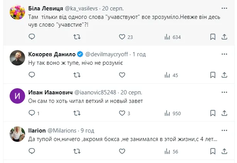Click Кокорев Данило's profile avatar
The image size is (237, 163).
coord(17,58)
